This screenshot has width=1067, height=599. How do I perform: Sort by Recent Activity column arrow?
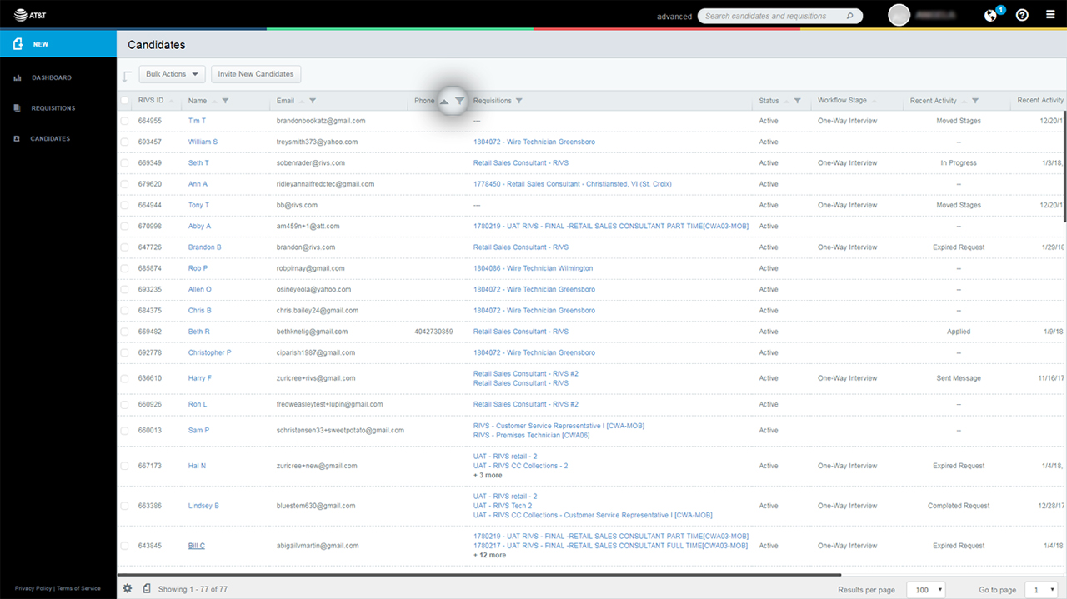tap(964, 101)
